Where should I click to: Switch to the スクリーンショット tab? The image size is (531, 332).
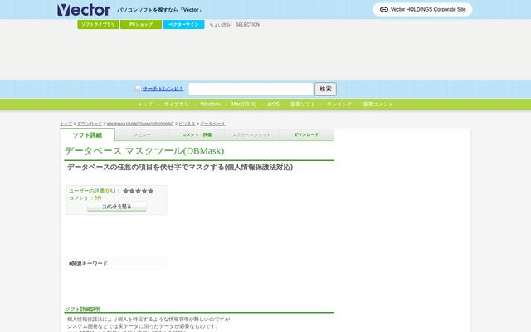251,134
